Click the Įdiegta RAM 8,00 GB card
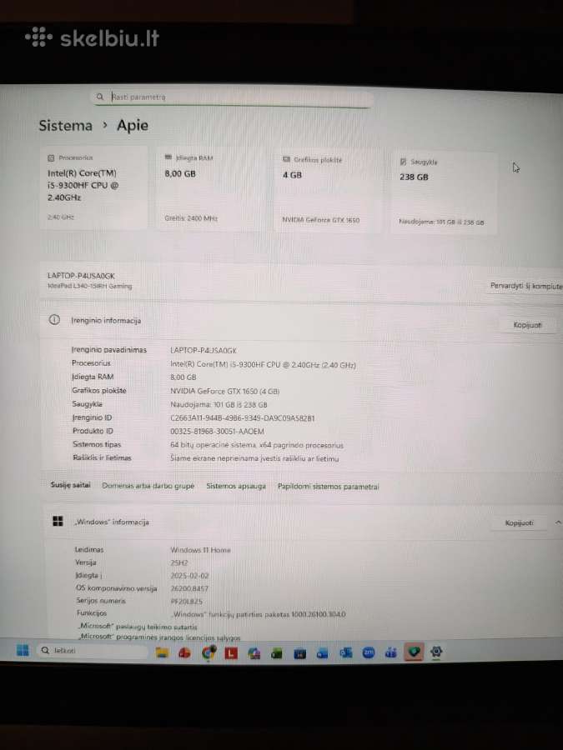 pos(211,188)
